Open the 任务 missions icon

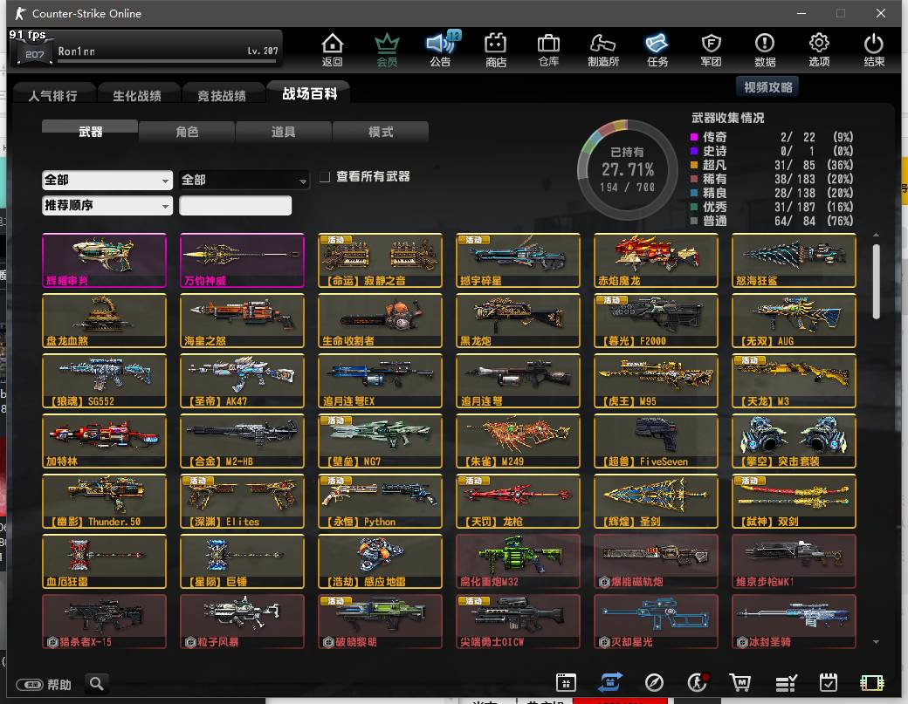pyautogui.click(x=657, y=50)
